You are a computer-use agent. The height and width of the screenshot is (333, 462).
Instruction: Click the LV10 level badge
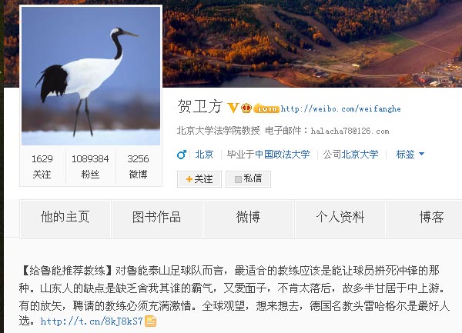266,108
